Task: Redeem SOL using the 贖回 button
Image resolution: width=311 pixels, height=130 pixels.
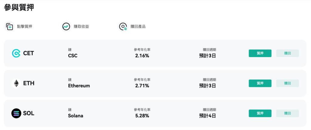Action: click(287, 113)
